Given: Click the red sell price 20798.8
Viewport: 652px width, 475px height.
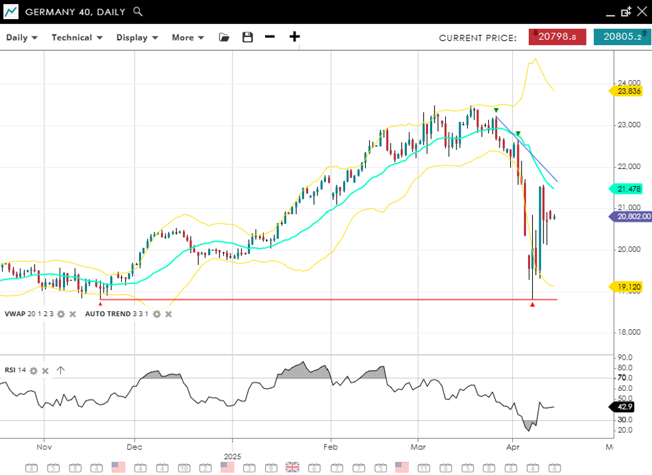Looking at the screenshot, I should [557, 37].
